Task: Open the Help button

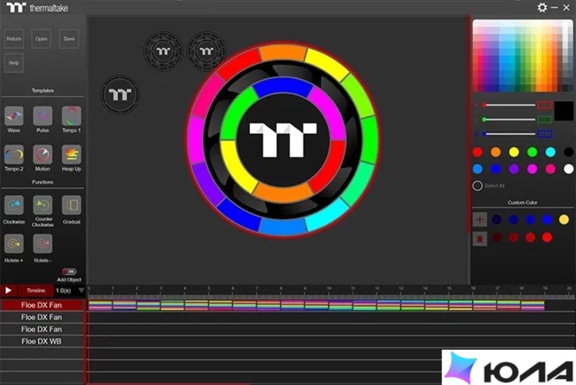Action: (x=14, y=63)
